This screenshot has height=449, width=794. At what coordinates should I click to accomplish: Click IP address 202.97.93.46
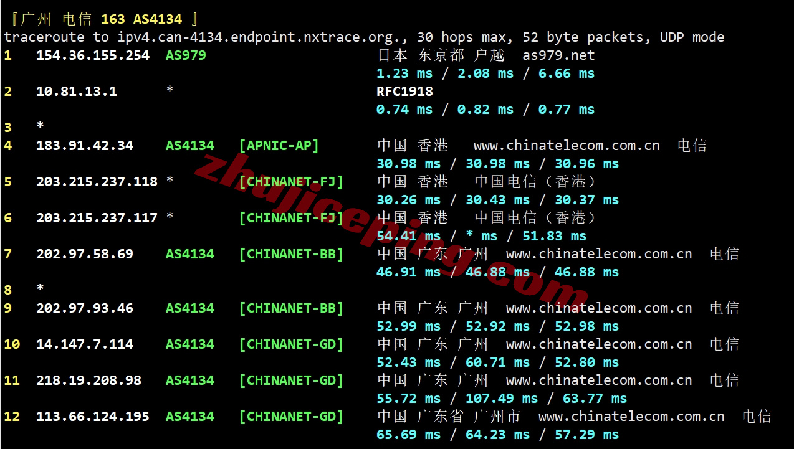click(85, 308)
